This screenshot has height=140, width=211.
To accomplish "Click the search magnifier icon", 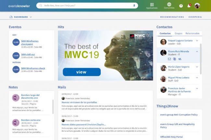I will (x=41, y=5).
